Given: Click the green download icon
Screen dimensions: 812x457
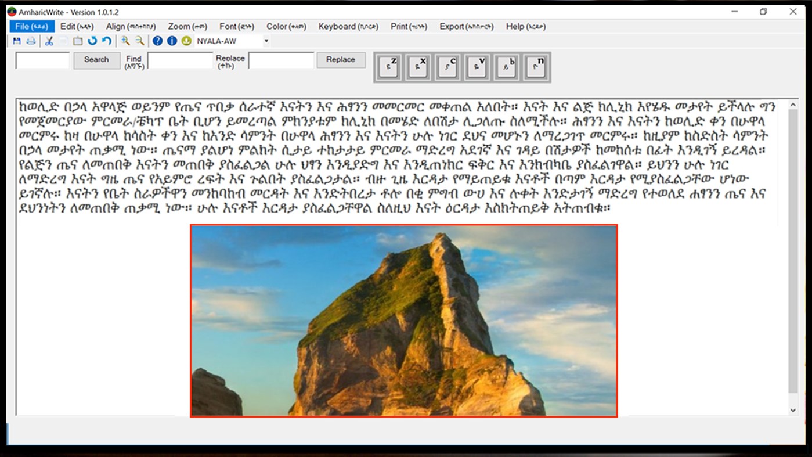Looking at the screenshot, I should [186, 41].
